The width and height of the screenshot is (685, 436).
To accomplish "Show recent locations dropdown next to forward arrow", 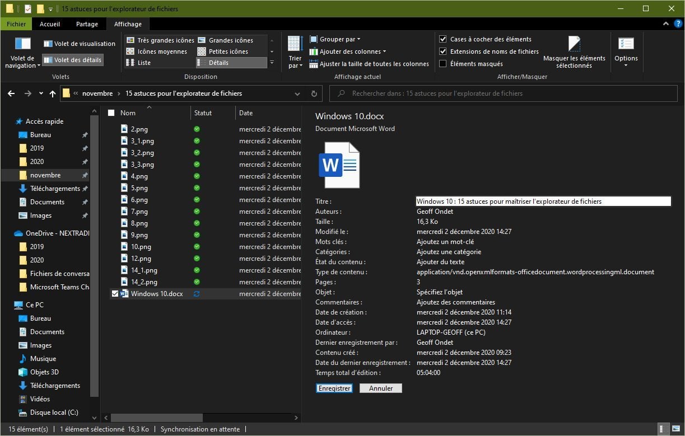I will [x=41, y=94].
